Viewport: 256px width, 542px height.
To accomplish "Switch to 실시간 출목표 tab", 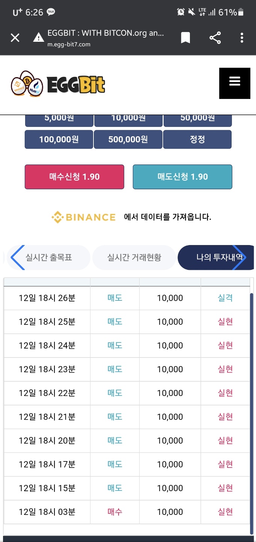I will pos(49,257).
